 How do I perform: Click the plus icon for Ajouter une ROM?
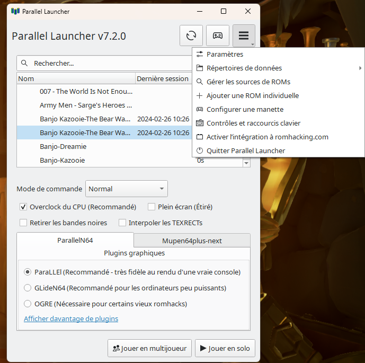200,95
